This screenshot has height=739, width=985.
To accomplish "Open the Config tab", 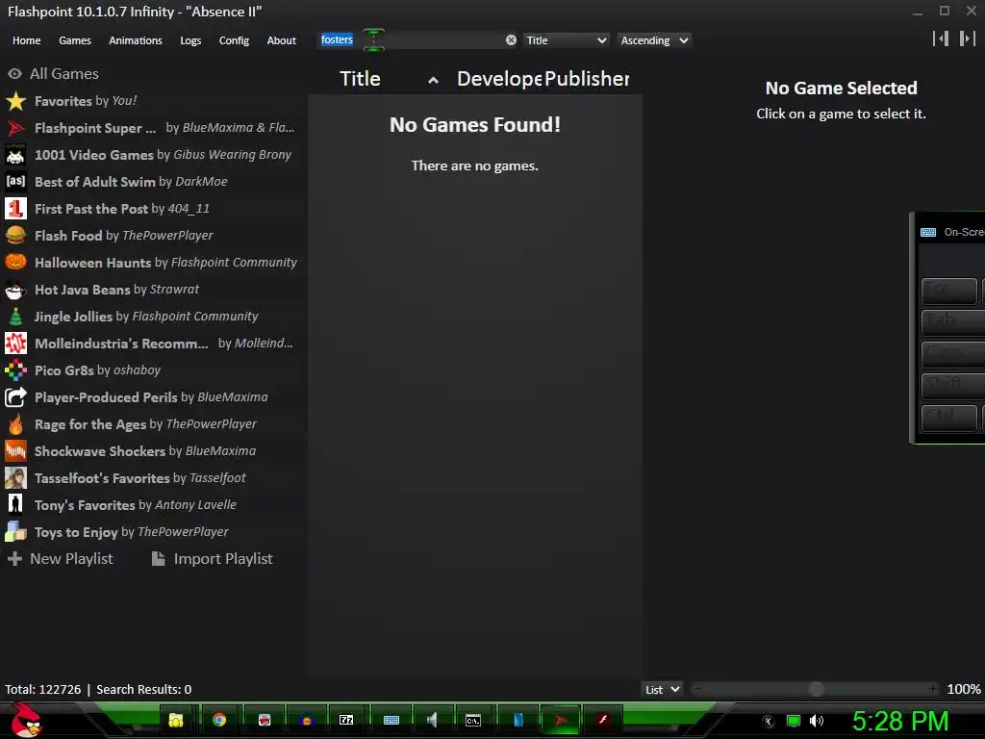I will click(x=234, y=40).
